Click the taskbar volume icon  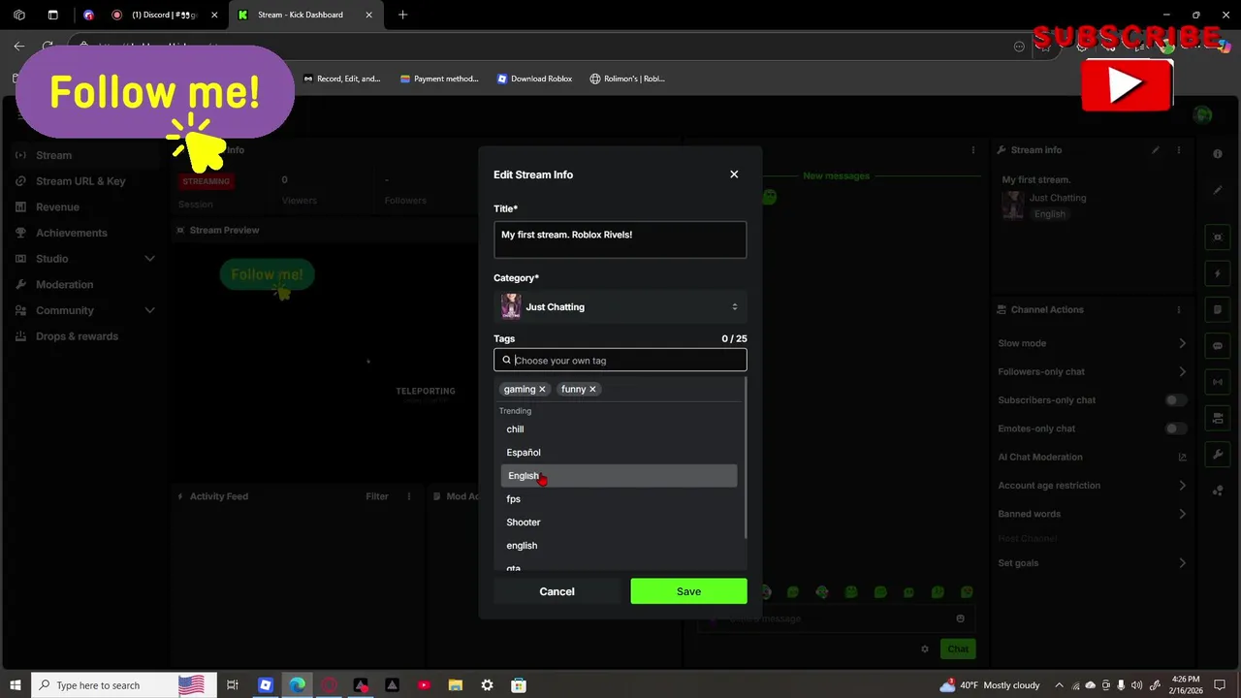1136,685
